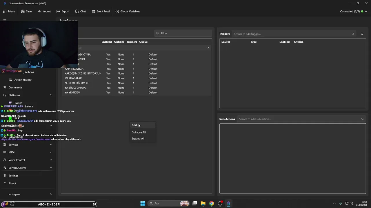Focus the actions Filter field
Image resolution: width=371 pixels, height=208 pixels.
pyautogui.click(x=183, y=33)
